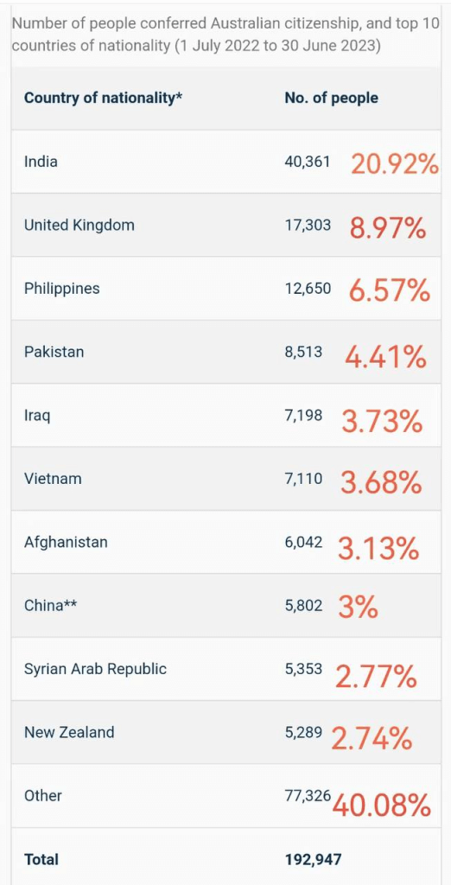Click the red 8.97% annotation
The height and width of the screenshot is (885, 451).
coord(387,227)
